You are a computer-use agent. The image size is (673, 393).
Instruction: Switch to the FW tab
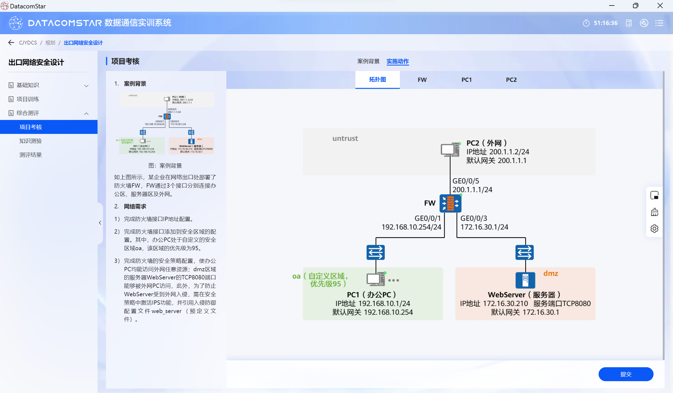click(x=422, y=80)
